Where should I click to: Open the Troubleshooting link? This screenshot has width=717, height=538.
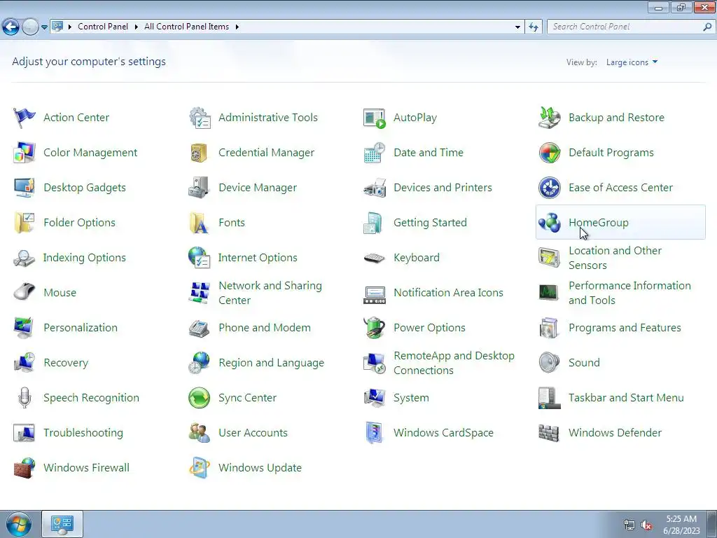[83, 433]
